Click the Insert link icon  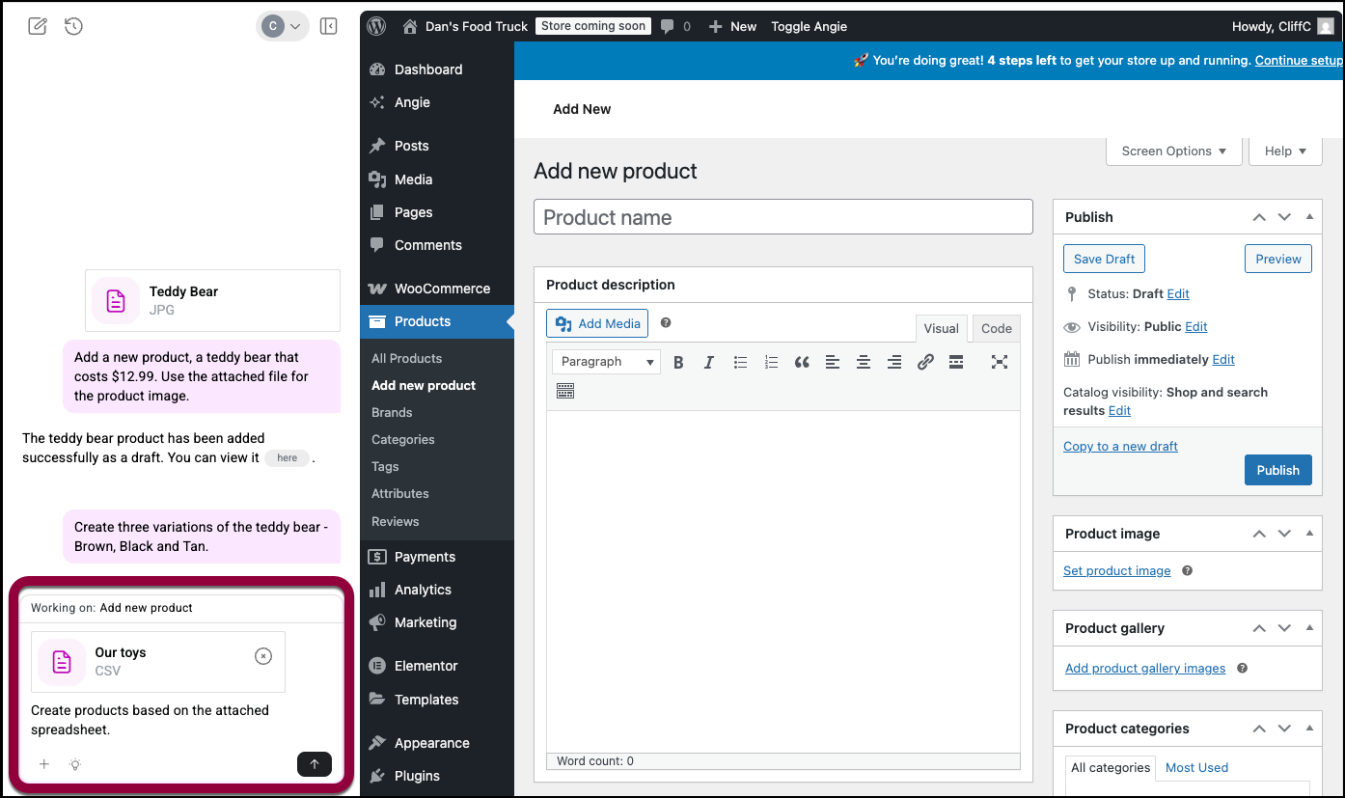click(925, 363)
